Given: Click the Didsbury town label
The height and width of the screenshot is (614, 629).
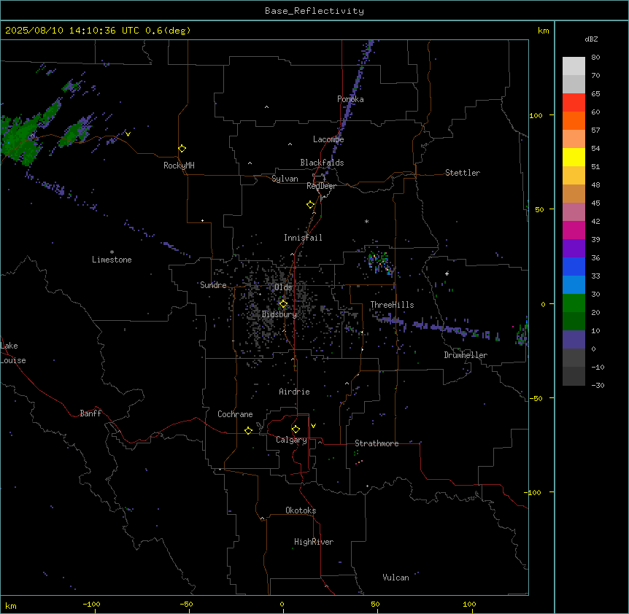Looking at the screenshot, I should 279,314.
